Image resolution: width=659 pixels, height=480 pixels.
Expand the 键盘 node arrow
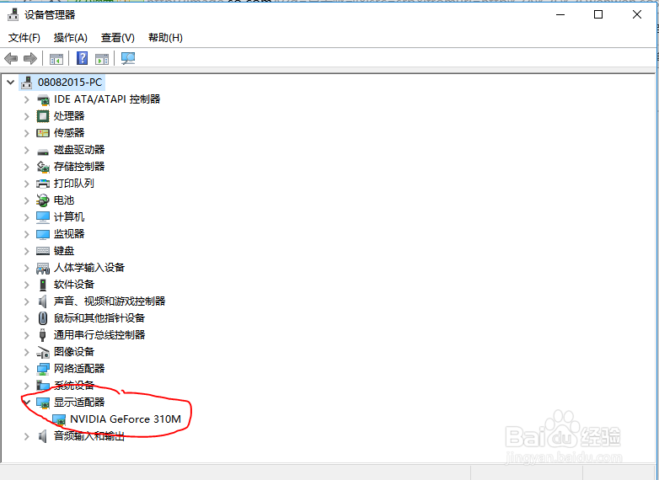coord(26,251)
